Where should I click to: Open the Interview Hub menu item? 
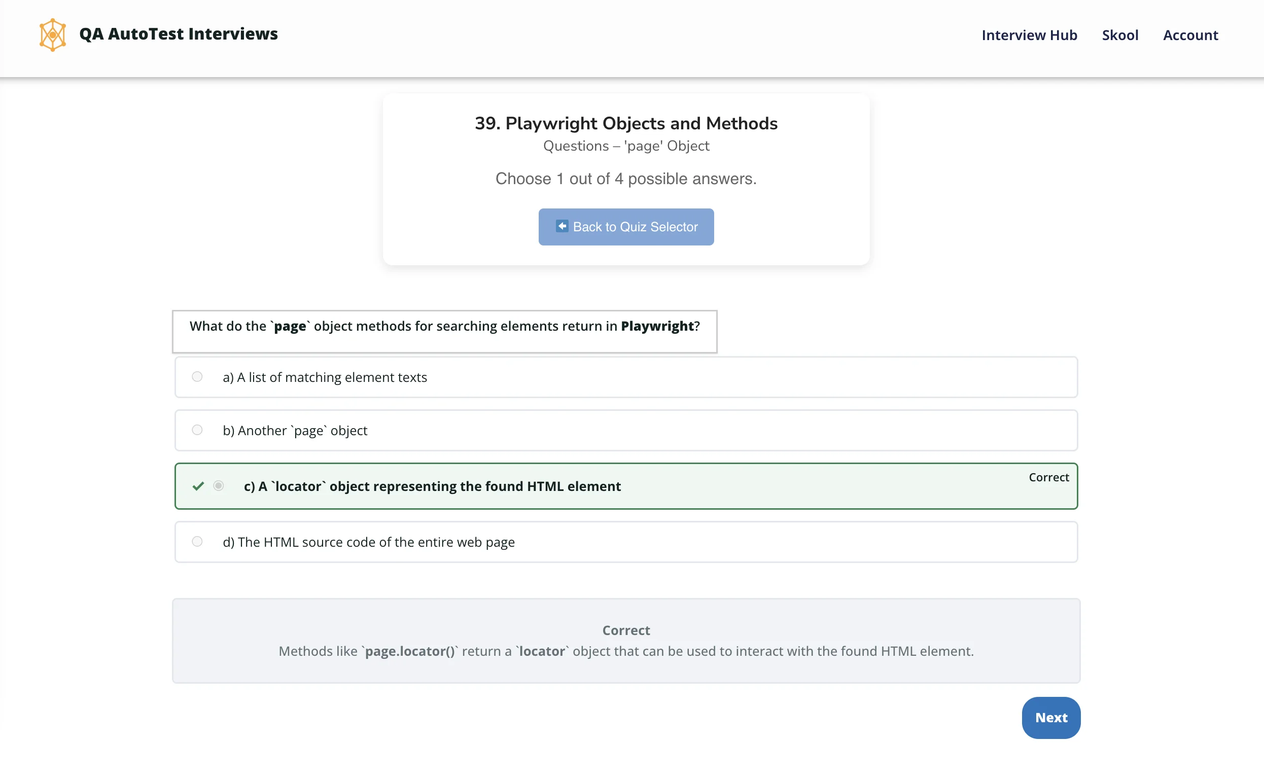tap(1030, 35)
